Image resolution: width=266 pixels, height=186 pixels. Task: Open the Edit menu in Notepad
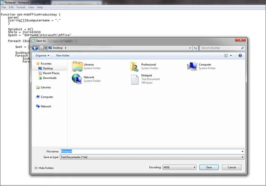(x=11, y=7)
